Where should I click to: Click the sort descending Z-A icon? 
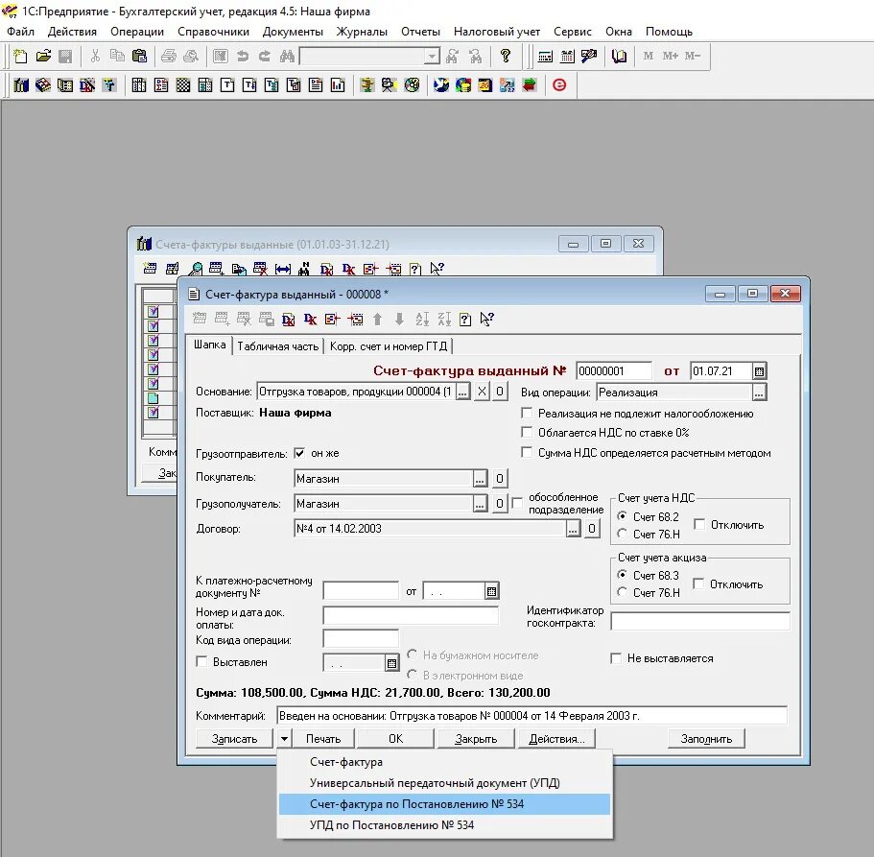click(x=444, y=319)
